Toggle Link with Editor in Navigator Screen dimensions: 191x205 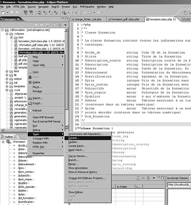[60, 25]
